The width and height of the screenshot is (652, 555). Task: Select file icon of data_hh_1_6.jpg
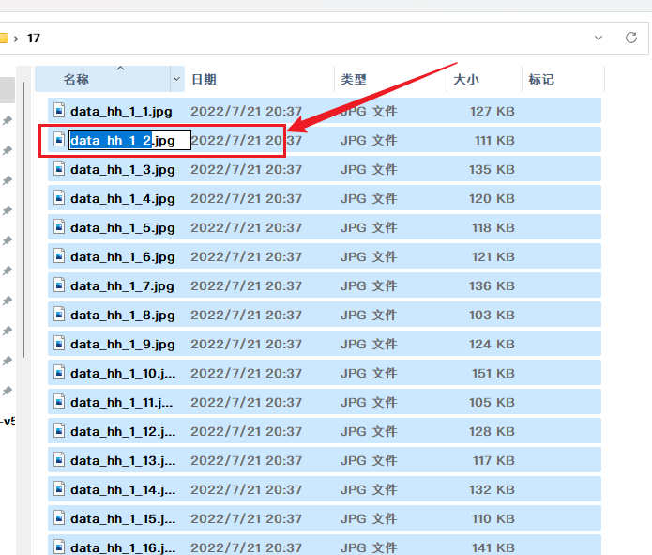click(59, 256)
